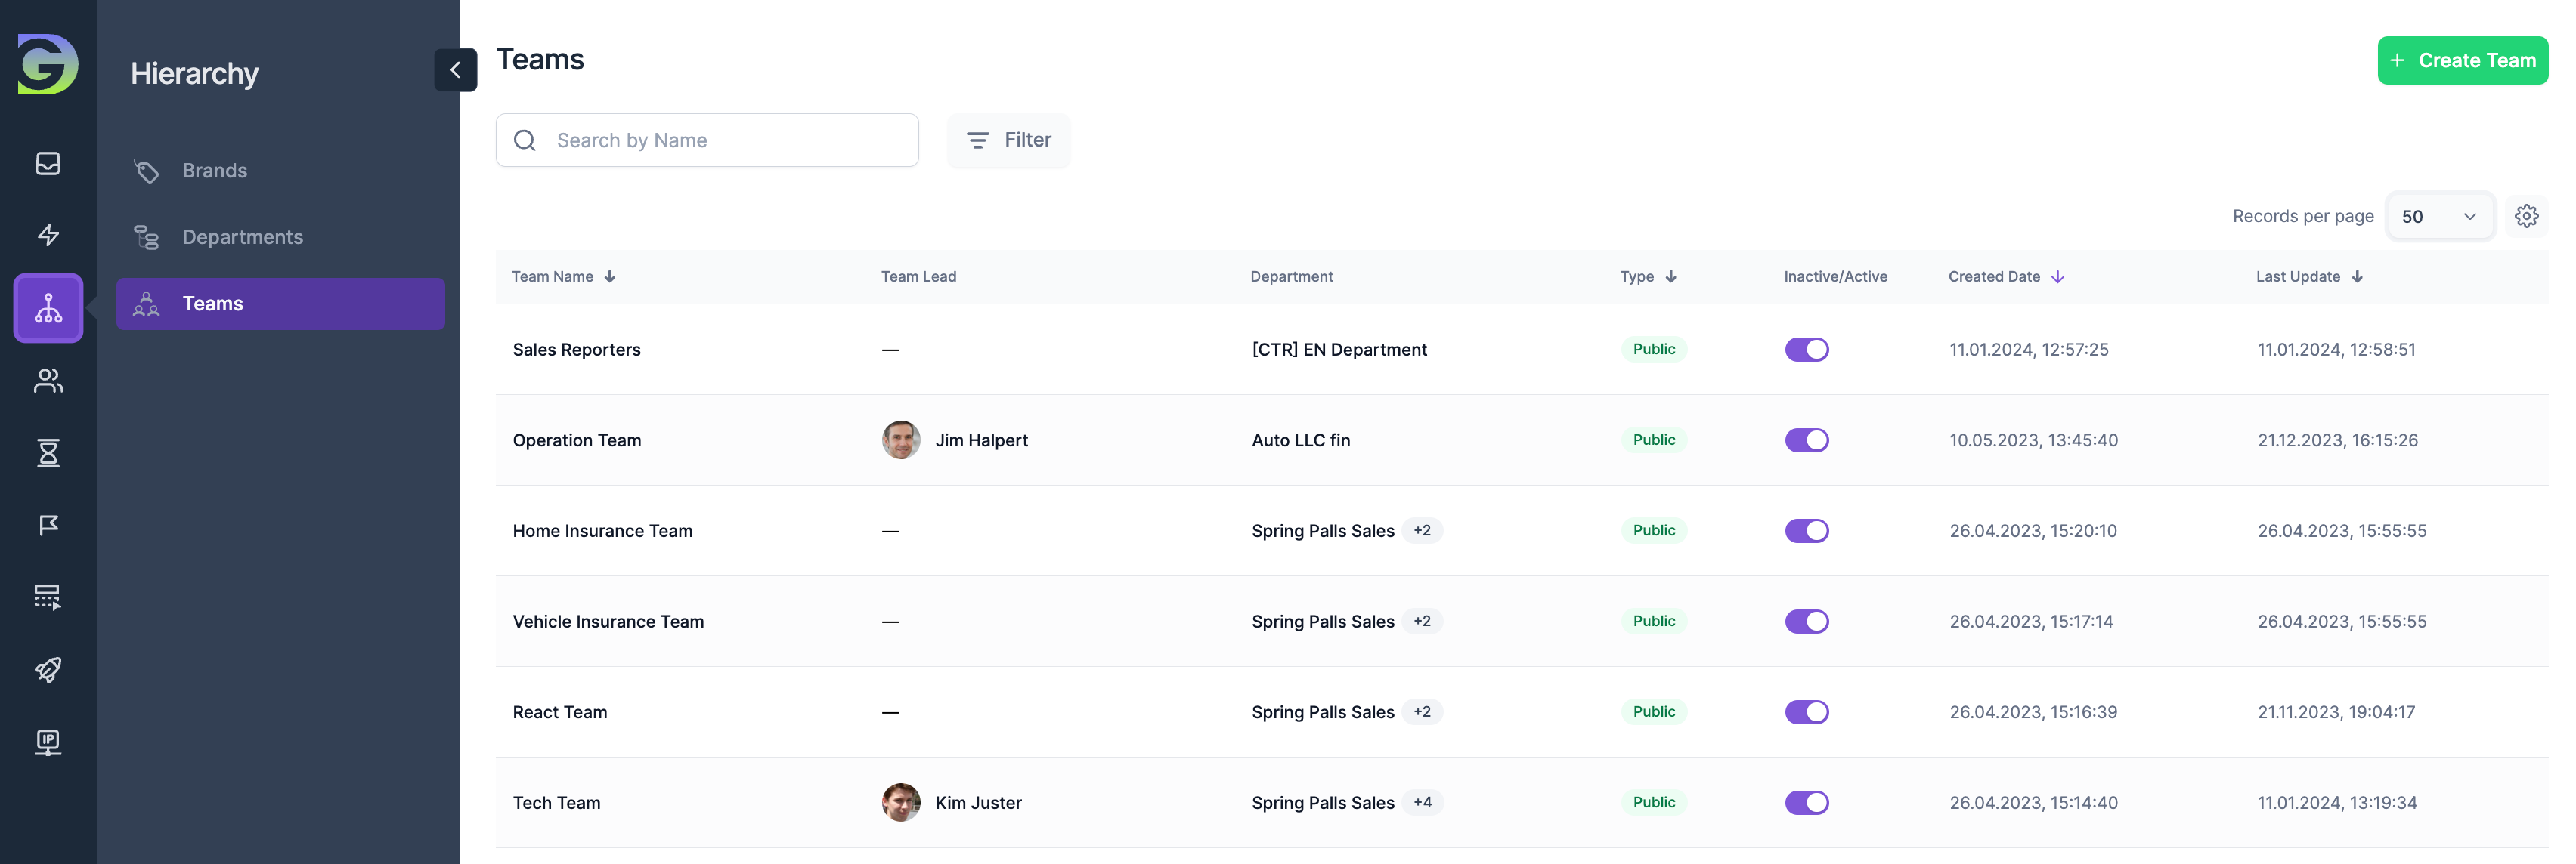The image size is (2576, 864).
Task: Collapse the Hierarchy side panel
Action: pos(455,70)
